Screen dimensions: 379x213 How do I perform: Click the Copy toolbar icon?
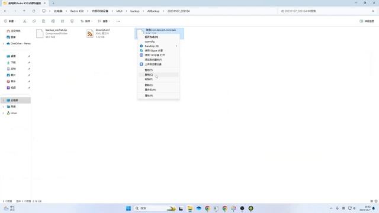tap(34, 21)
